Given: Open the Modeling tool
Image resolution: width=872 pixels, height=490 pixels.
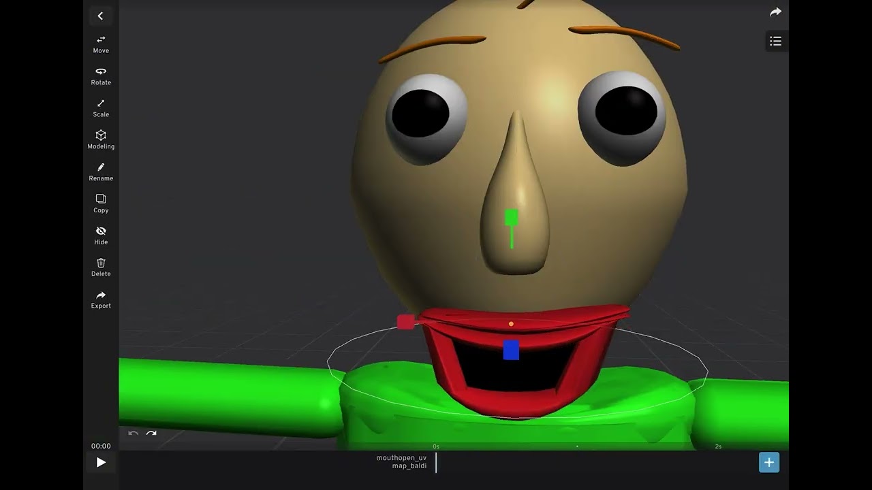Looking at the screenshot, I should (101, 140).
